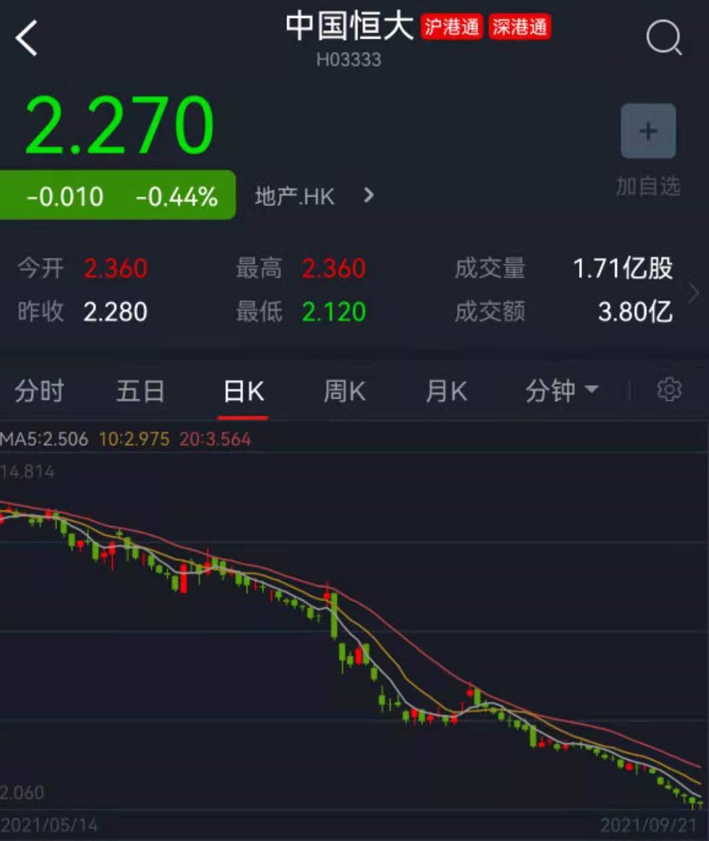Expand more quote details via right chevron
The width and height of the screenshot is (709, 841).
(x=694, y=291)
